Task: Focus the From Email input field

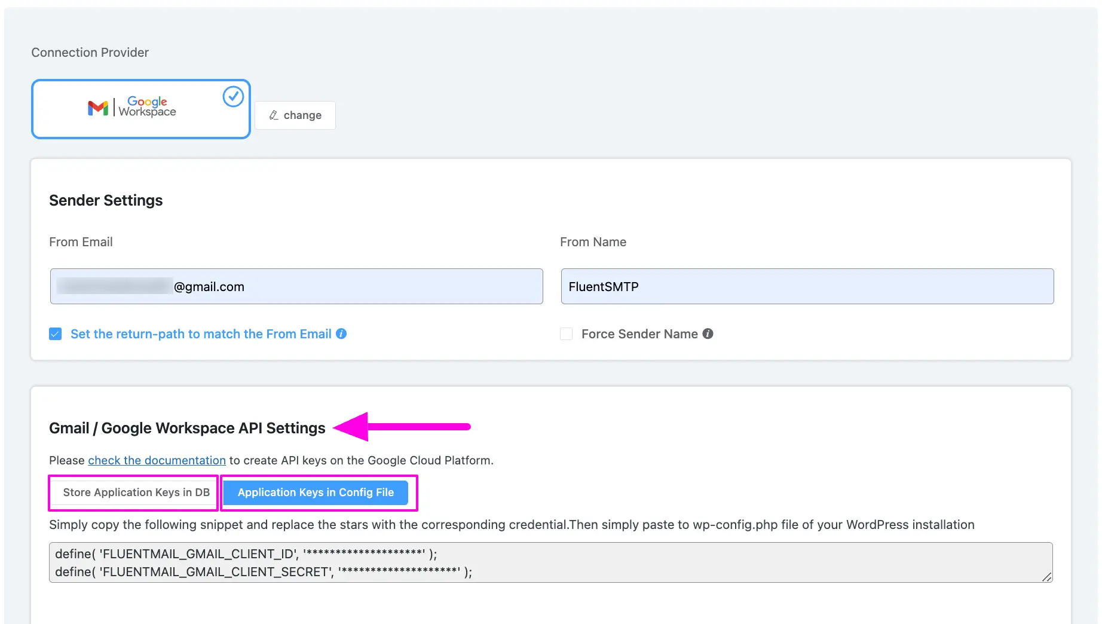Action: (296, 286)
